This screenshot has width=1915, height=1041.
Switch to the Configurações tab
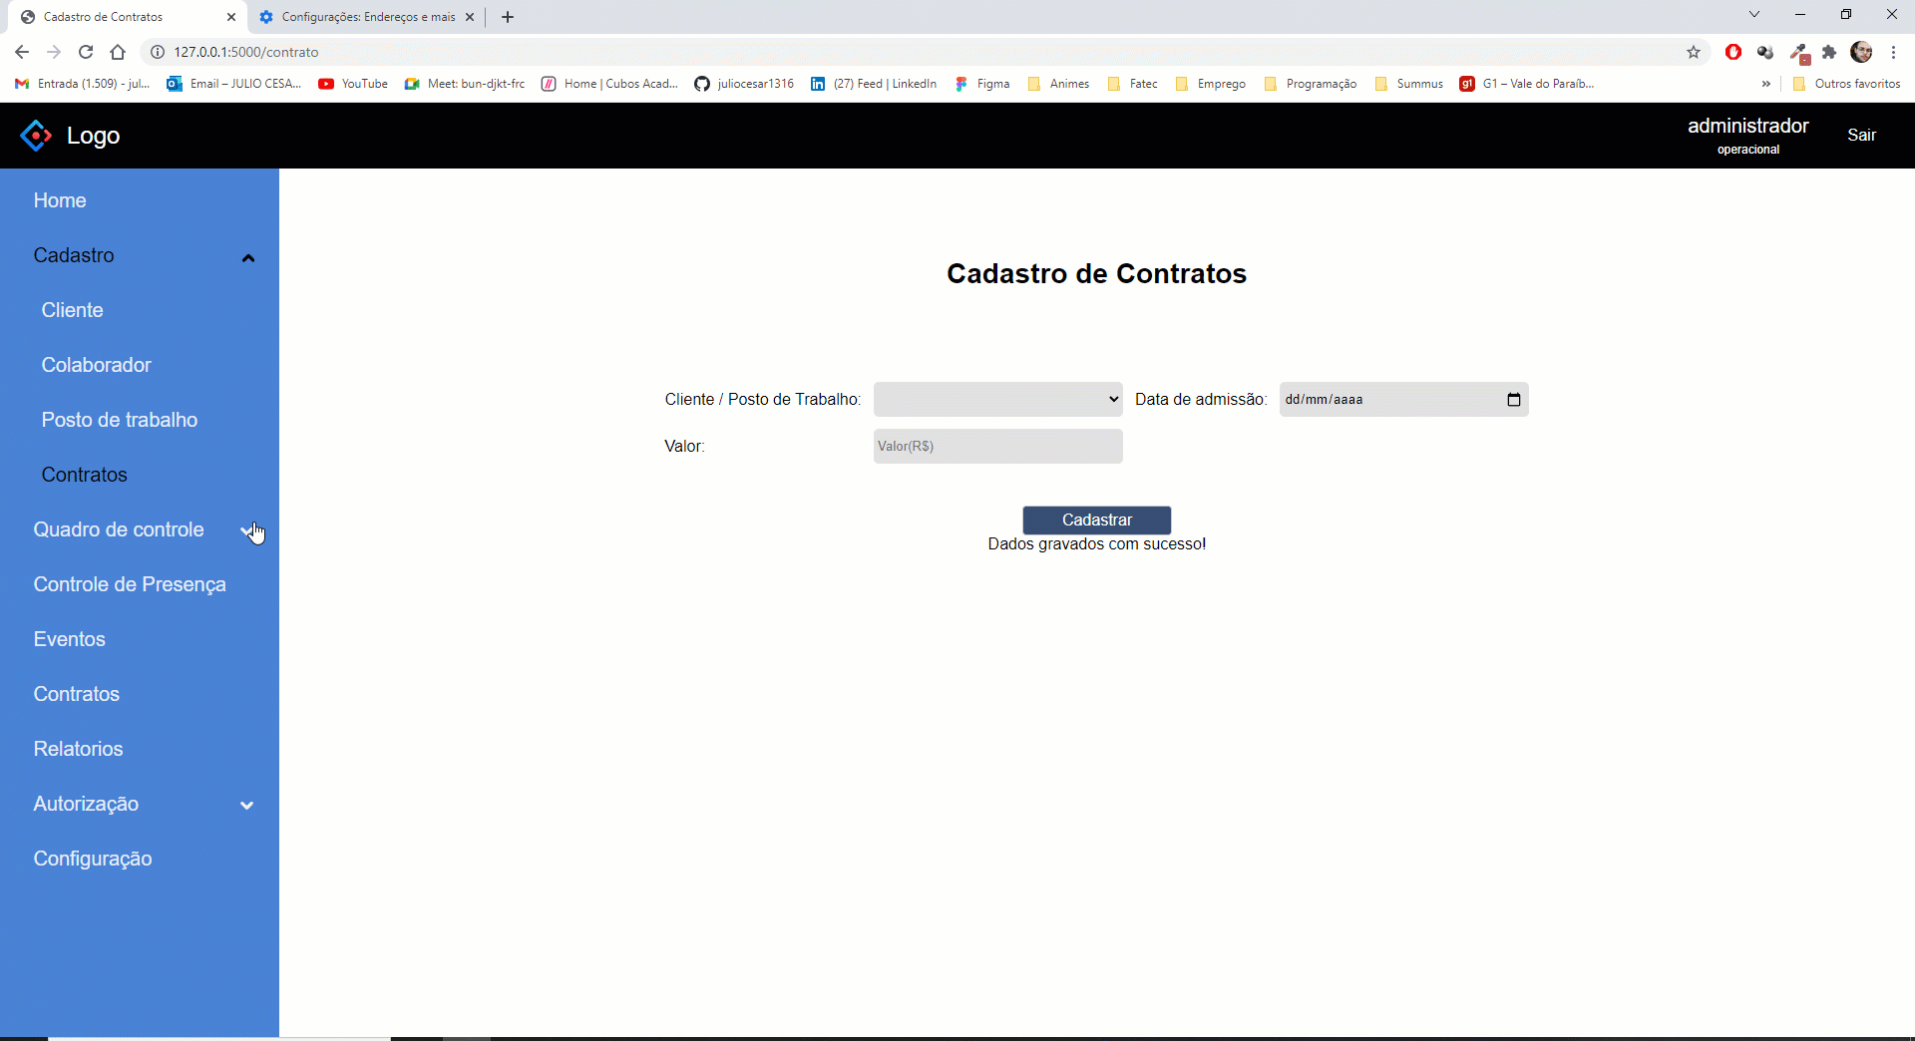[x=356, y=17]
